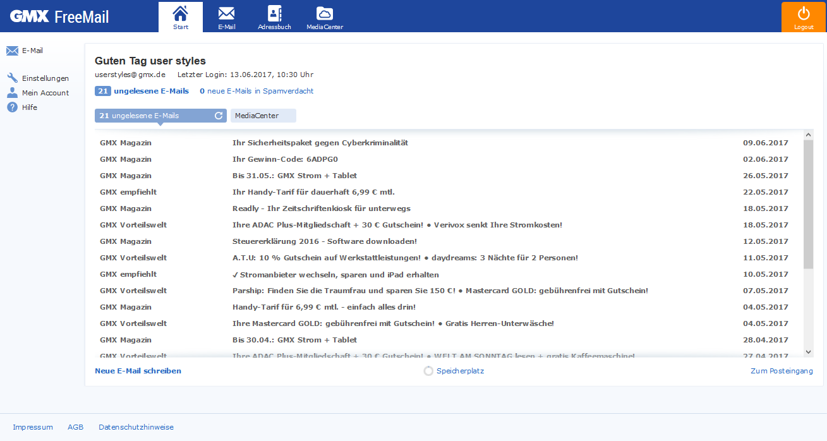Open neue E-Mails in Spamverdacht link
827x441 pixels.
tap(257, 91)
